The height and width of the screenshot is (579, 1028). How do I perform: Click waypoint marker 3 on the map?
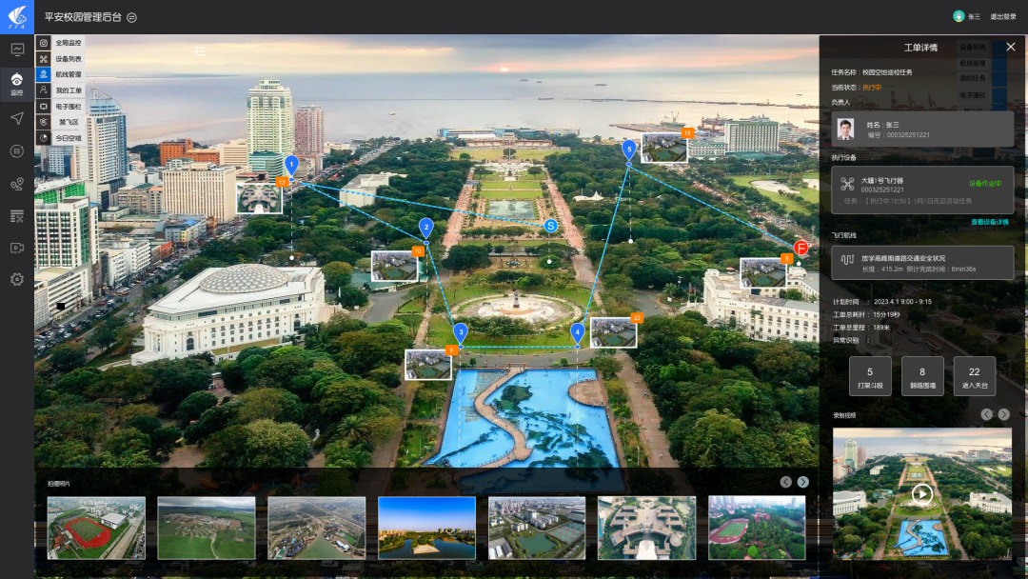coord(461,332)
